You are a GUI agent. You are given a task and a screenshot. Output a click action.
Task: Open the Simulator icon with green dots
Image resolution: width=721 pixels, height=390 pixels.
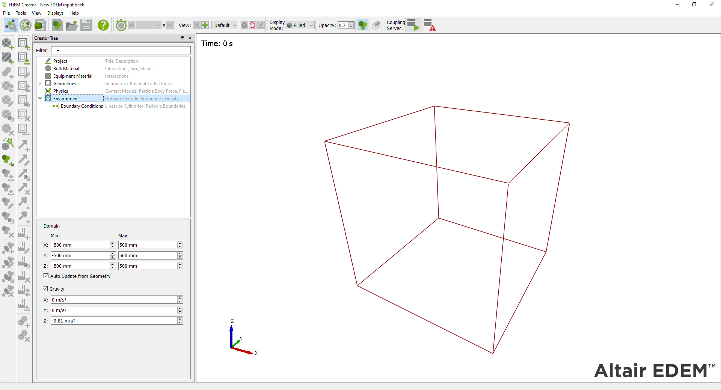(x=26, y=25)
